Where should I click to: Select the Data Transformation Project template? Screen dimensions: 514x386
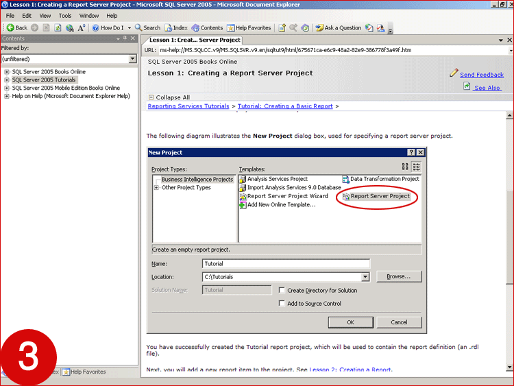(381, 179)
